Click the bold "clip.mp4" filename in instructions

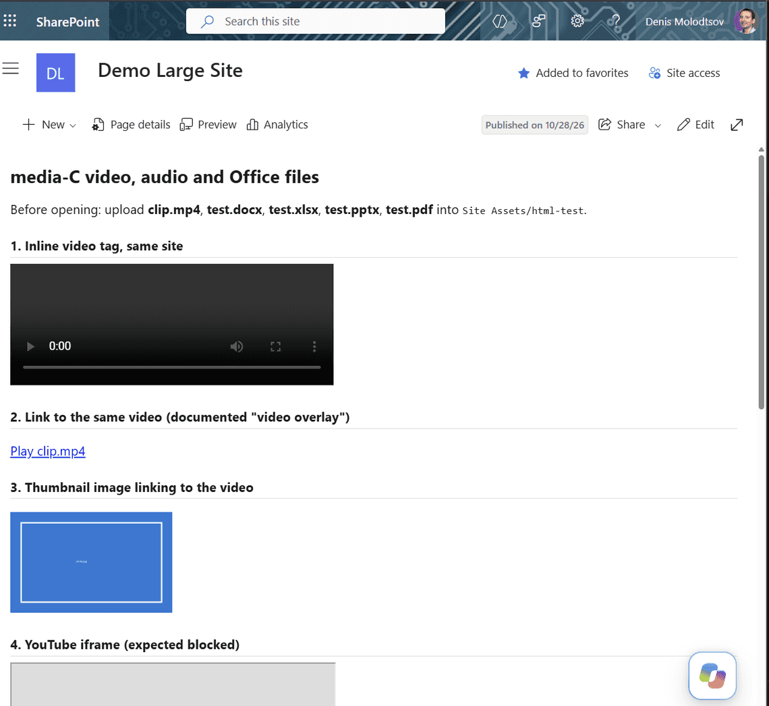tap(174, 210)
